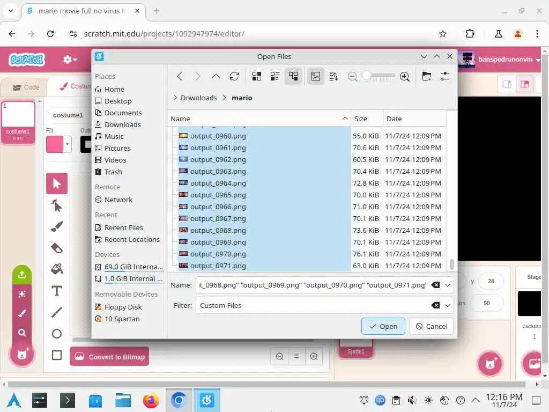Reload the mario folder listing

tap(234, 76)
